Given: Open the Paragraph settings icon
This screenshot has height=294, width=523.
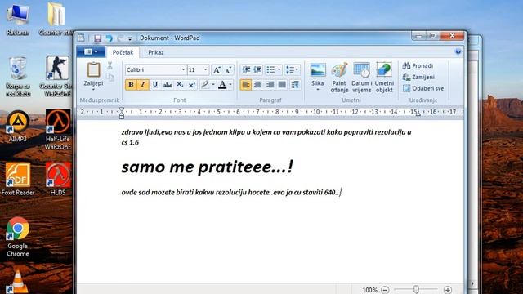Looking at the screenshot, I should (295, 85).
